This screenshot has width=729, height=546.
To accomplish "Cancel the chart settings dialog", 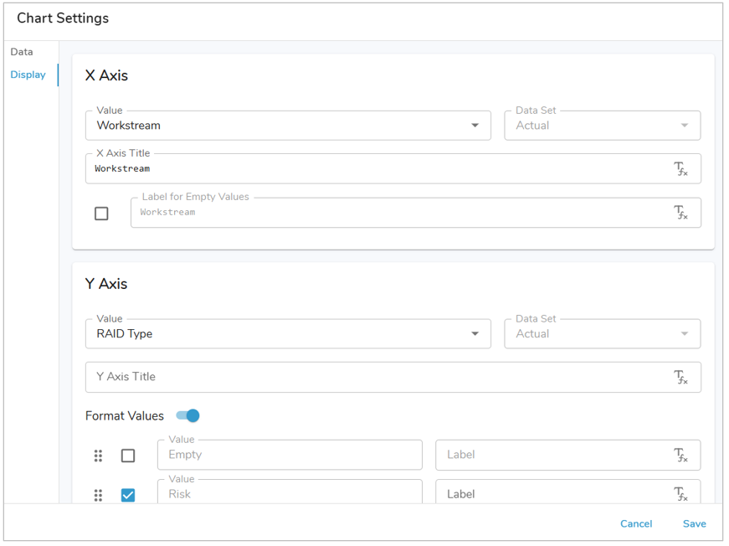I will (636, 524).
